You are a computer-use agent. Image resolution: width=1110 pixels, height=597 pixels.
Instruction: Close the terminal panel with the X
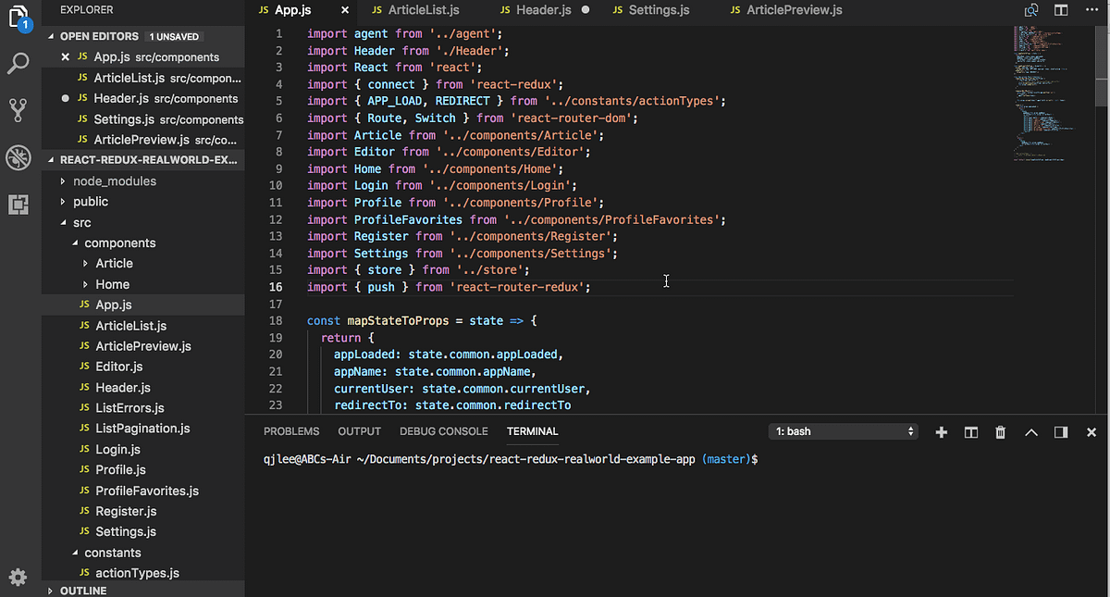click(x=1091, y=431)
